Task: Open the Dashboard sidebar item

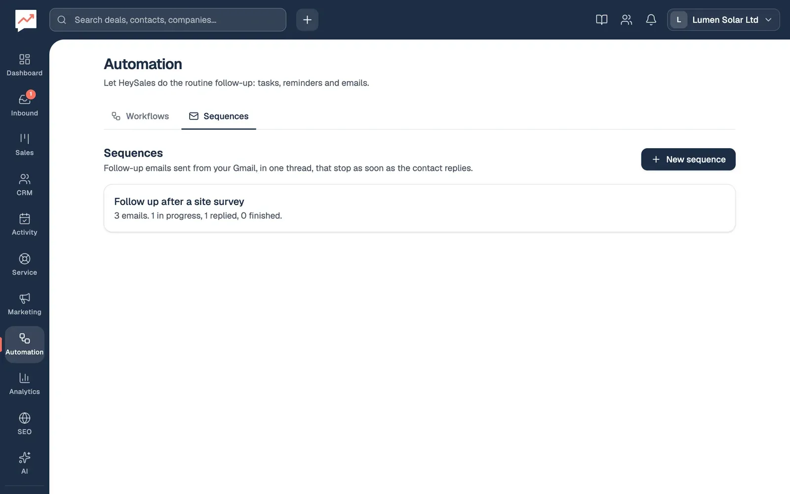Action: tap(25, 65)
